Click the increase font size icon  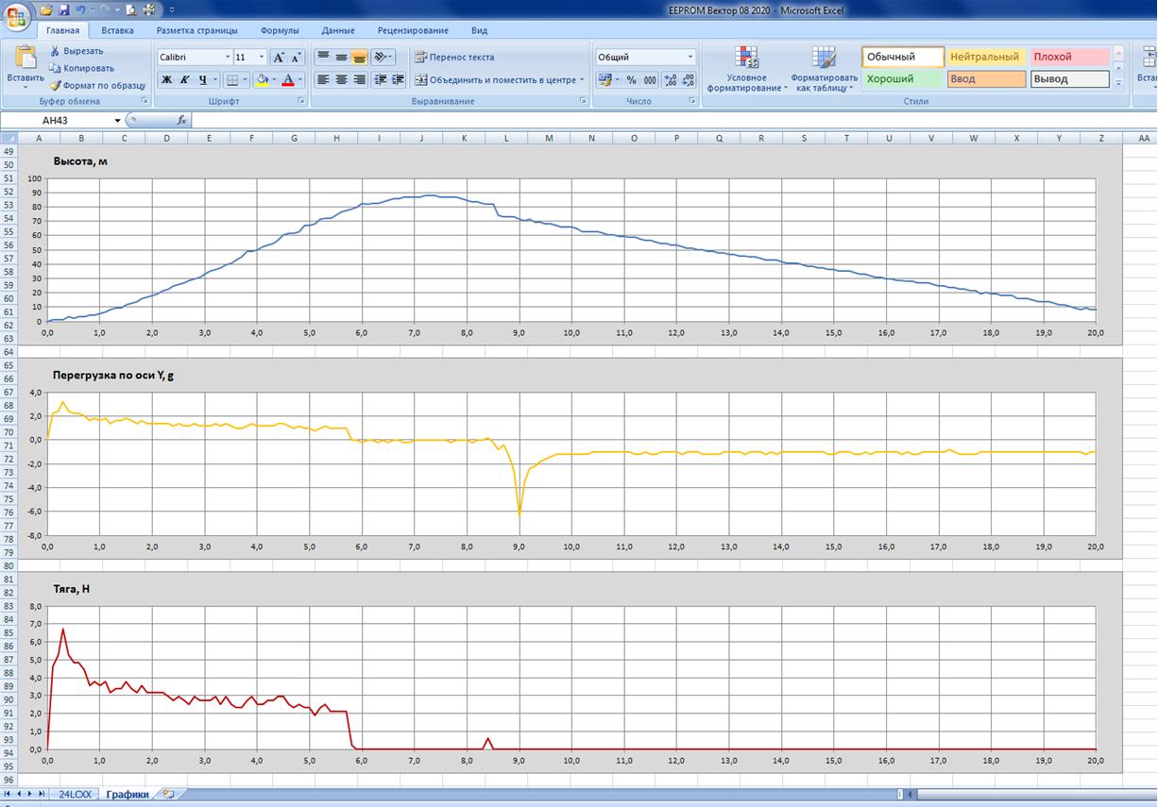coord(280,58)
